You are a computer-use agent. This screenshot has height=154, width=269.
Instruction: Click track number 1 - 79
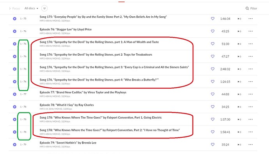click(23, 144)
